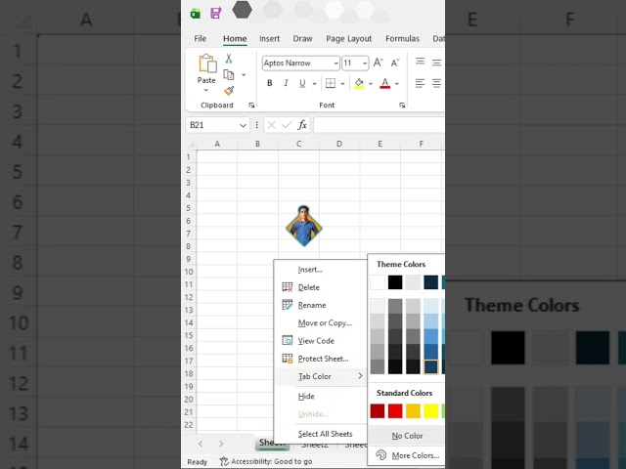This screenshot has width=626, height=469.
Task: Pick the standard yellow color swatch
Action: (431, 411)
